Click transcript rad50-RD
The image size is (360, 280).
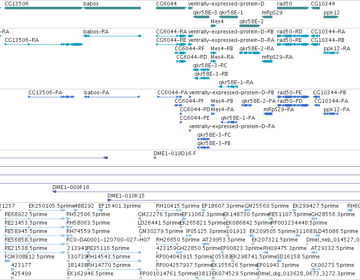293,36
